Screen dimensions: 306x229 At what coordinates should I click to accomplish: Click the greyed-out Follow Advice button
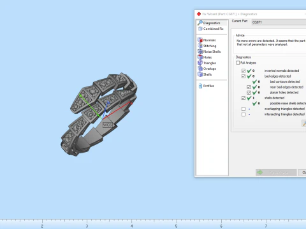point(276,172)
